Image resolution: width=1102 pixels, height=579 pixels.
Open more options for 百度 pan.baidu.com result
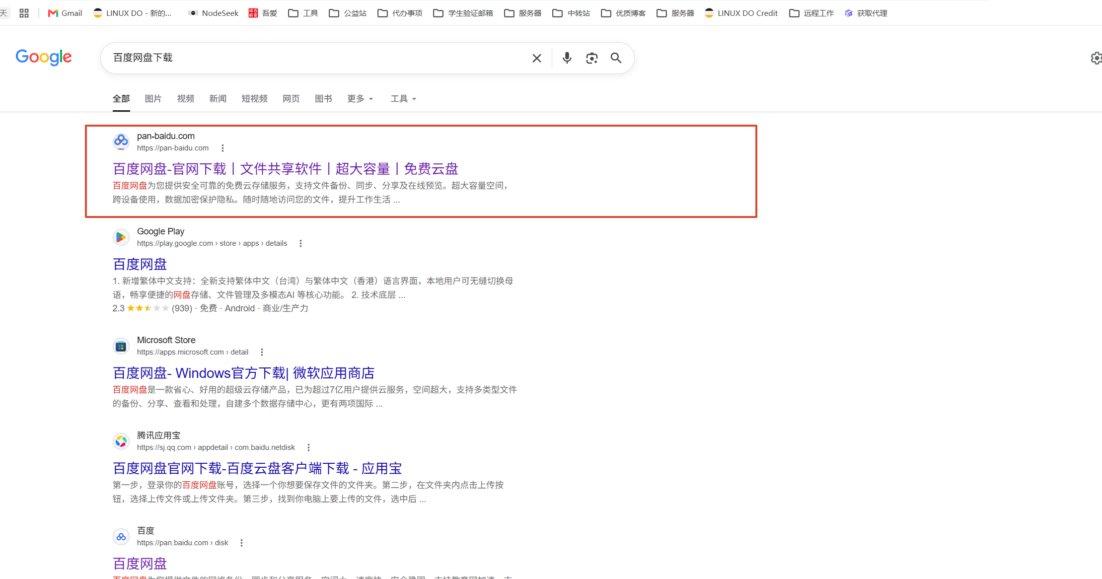241,543
